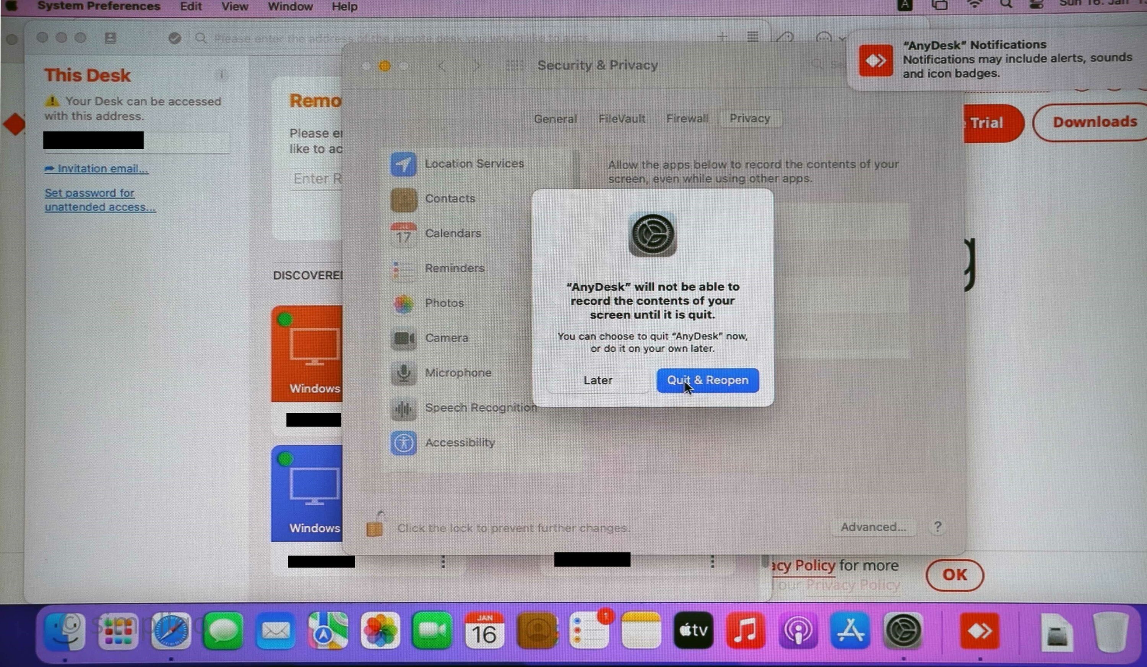
Task: Click the Advanced button in Security preferences
Action: pos(873,526)
